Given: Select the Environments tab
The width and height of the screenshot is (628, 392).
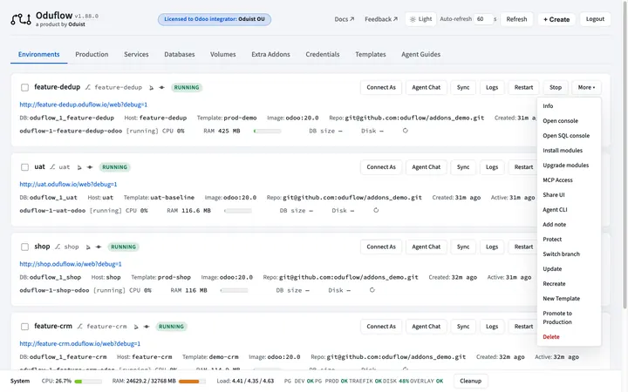Looking at the screenshot, I should click(39, 54).
